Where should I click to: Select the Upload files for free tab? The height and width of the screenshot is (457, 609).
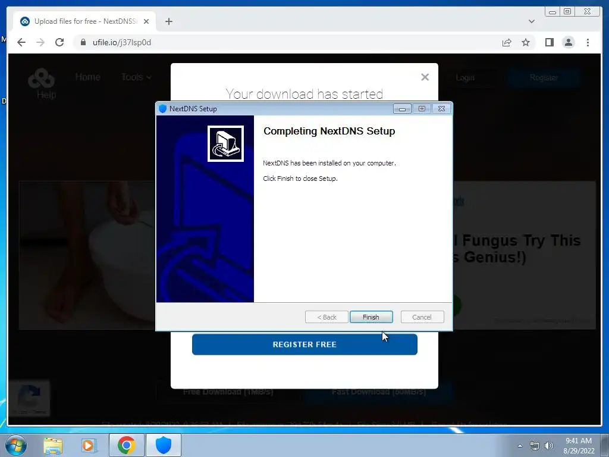tap(84, 21)
